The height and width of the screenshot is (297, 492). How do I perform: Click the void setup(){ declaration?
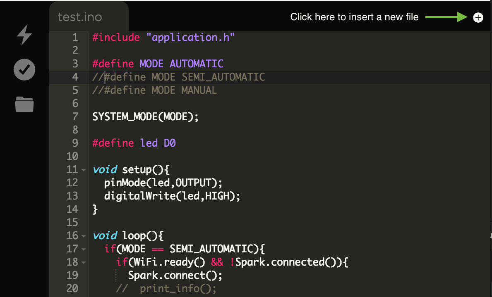pos(131,170)
